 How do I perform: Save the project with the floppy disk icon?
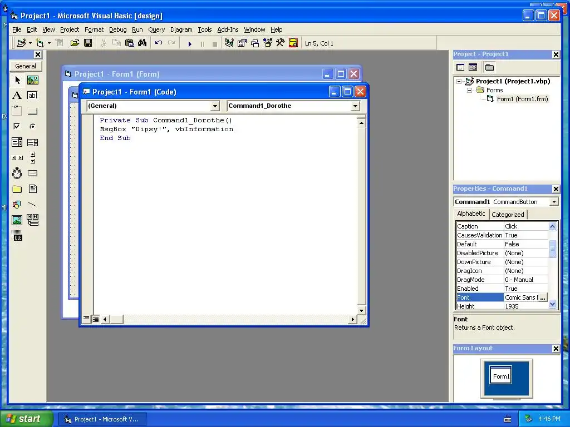pos(88,43)
